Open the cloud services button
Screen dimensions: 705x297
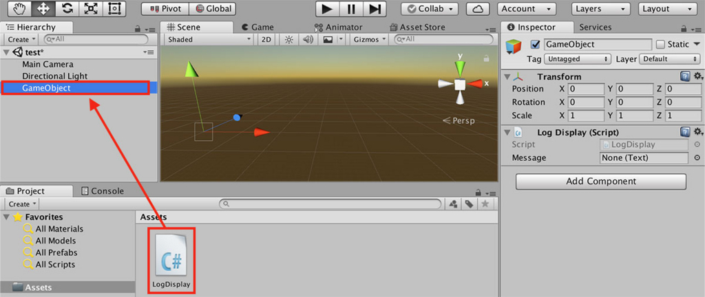(478, 8)
